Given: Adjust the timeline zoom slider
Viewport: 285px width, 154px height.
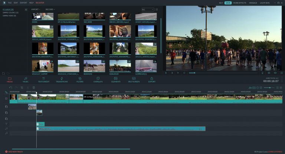Looking at the screenshot, I should point(269,88).
